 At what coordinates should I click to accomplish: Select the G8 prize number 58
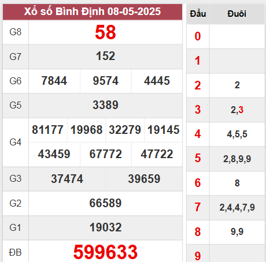coord(105,32)
